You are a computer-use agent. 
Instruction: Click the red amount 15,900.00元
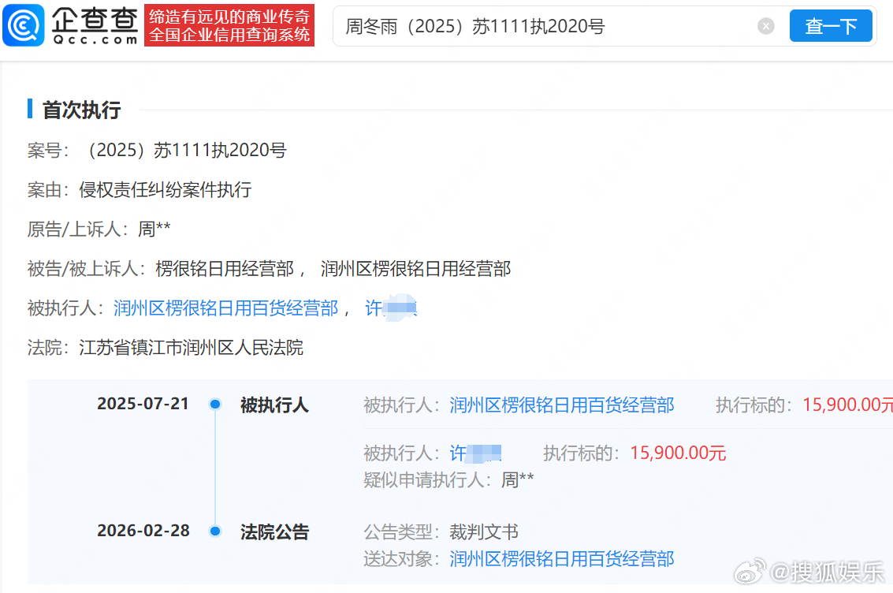coord(678,453)
